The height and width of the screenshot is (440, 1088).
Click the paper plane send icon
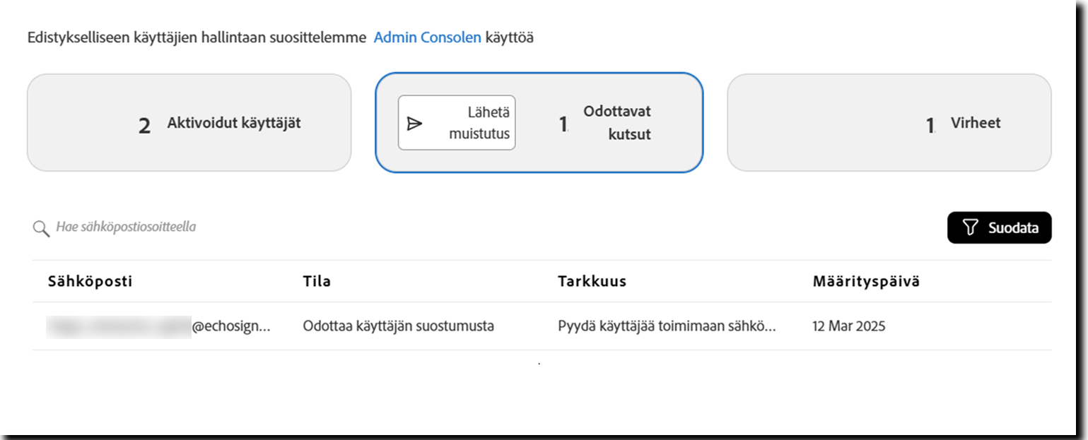[x=414, y=122]
